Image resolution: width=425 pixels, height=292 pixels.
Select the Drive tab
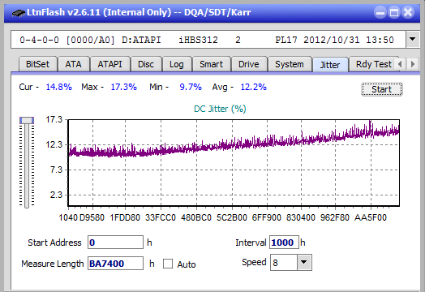click(249, 64)
